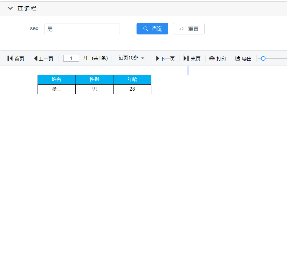Select the age cell showing 28
The width and height of the screenshot is (287, 274).
[132, 89]
